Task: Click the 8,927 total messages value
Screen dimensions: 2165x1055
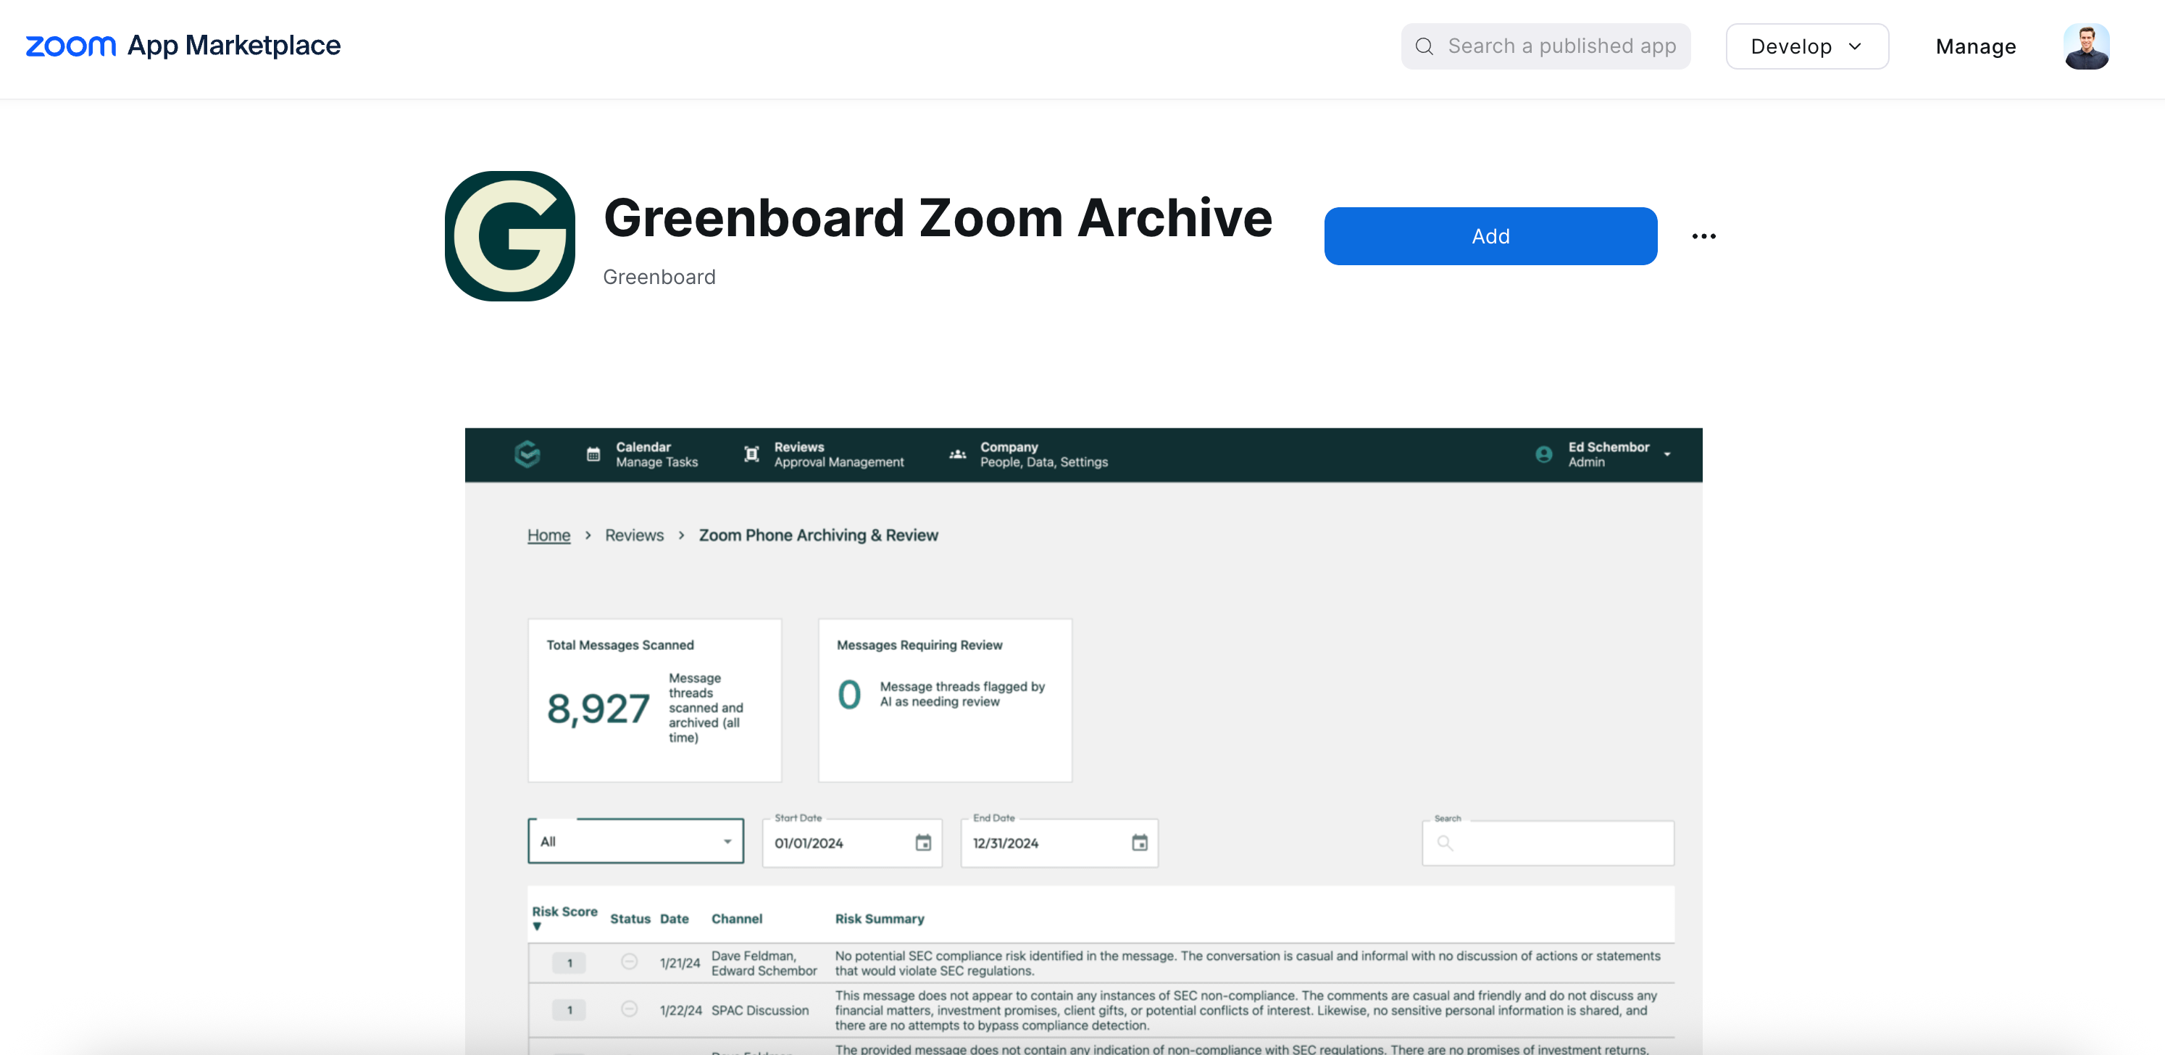Action: pyautogui.click(x=598, y=708)
